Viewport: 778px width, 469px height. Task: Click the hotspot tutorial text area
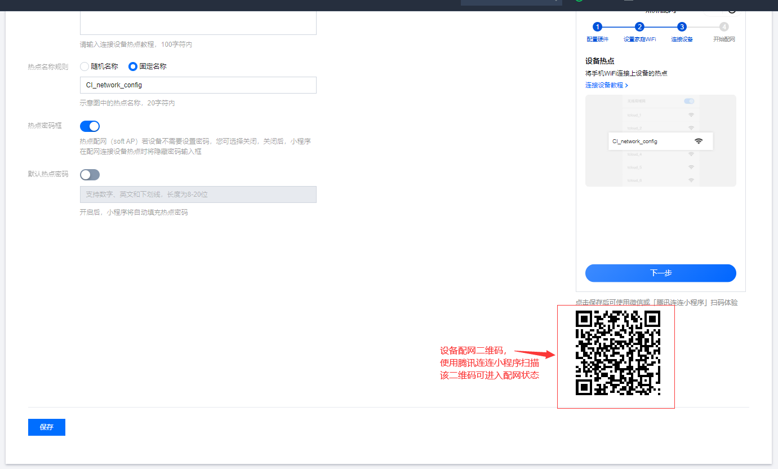pos(198,23)
